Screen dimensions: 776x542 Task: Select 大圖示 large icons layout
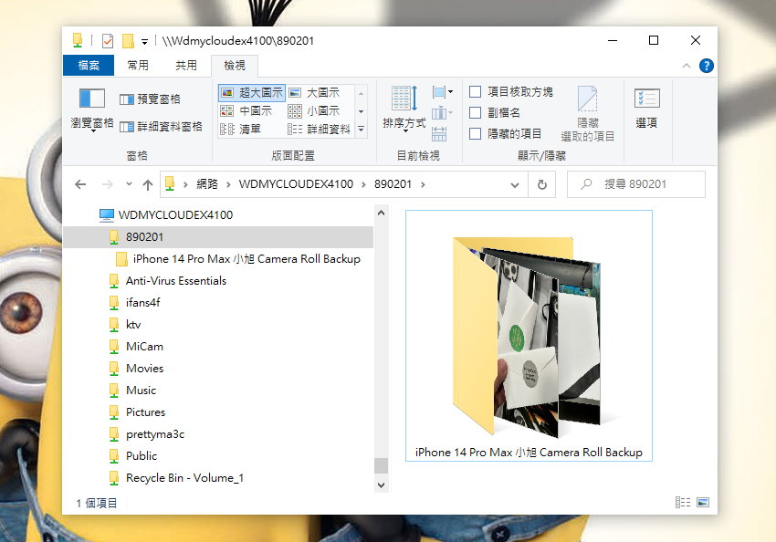pyautogui.click(x=315, y=92)
